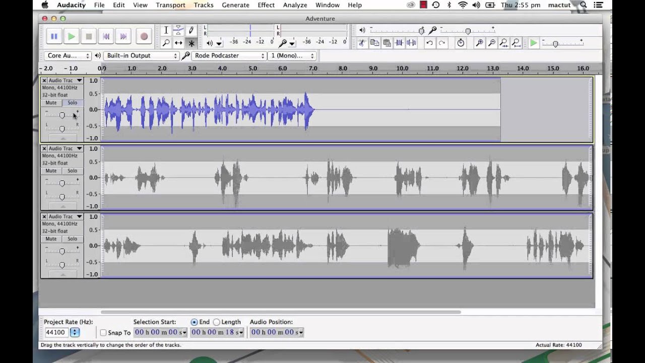The height and width of the screenshot is (363, 645).
Task: Solo the first audio track
Action: click(73, 103)
